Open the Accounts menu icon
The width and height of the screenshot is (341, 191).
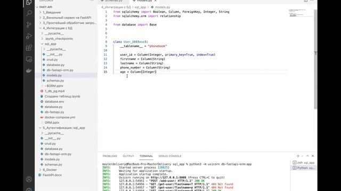pyautogui.click(x=29, y=179)
